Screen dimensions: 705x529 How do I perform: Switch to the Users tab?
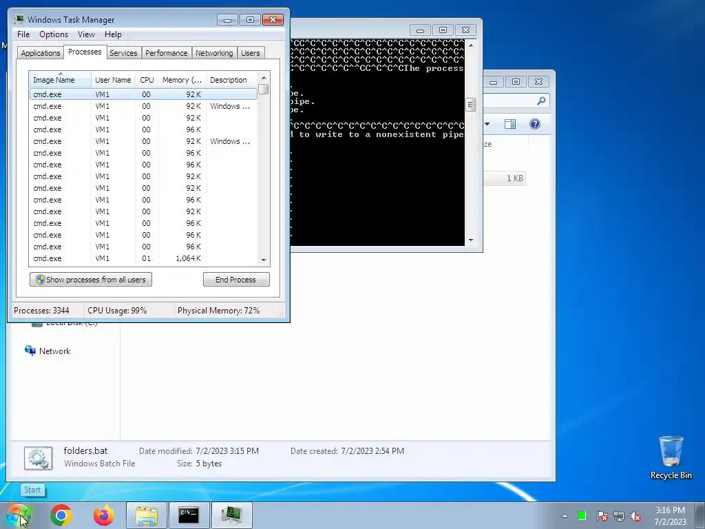click(250, 52)
